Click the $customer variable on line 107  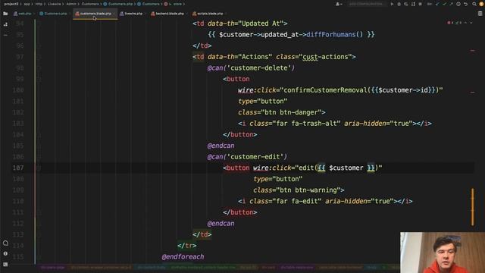[346, 168]
